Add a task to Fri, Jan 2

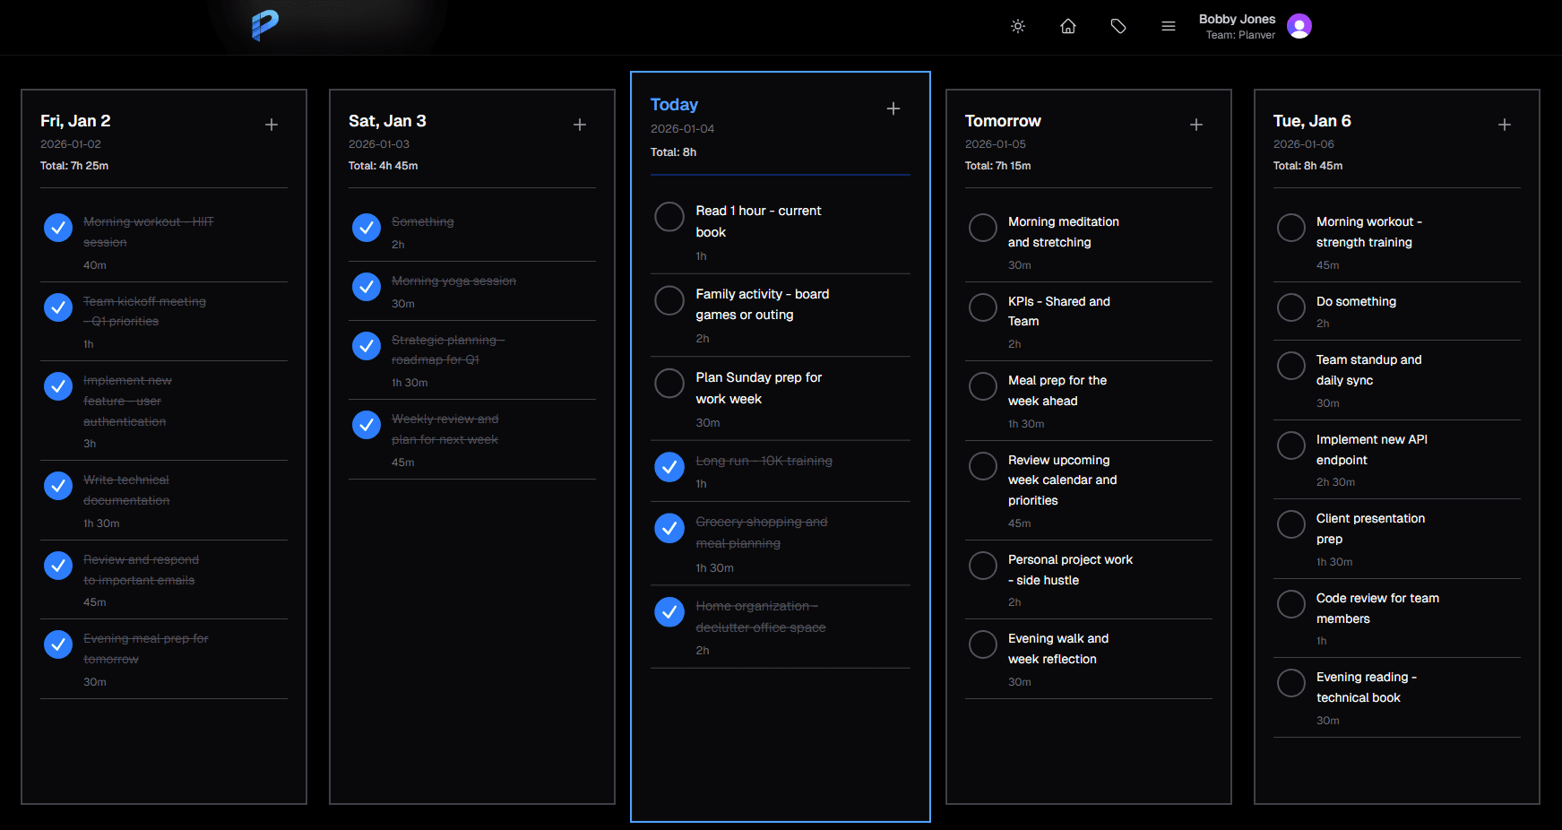pyautogui.click(x=272, y=125)
